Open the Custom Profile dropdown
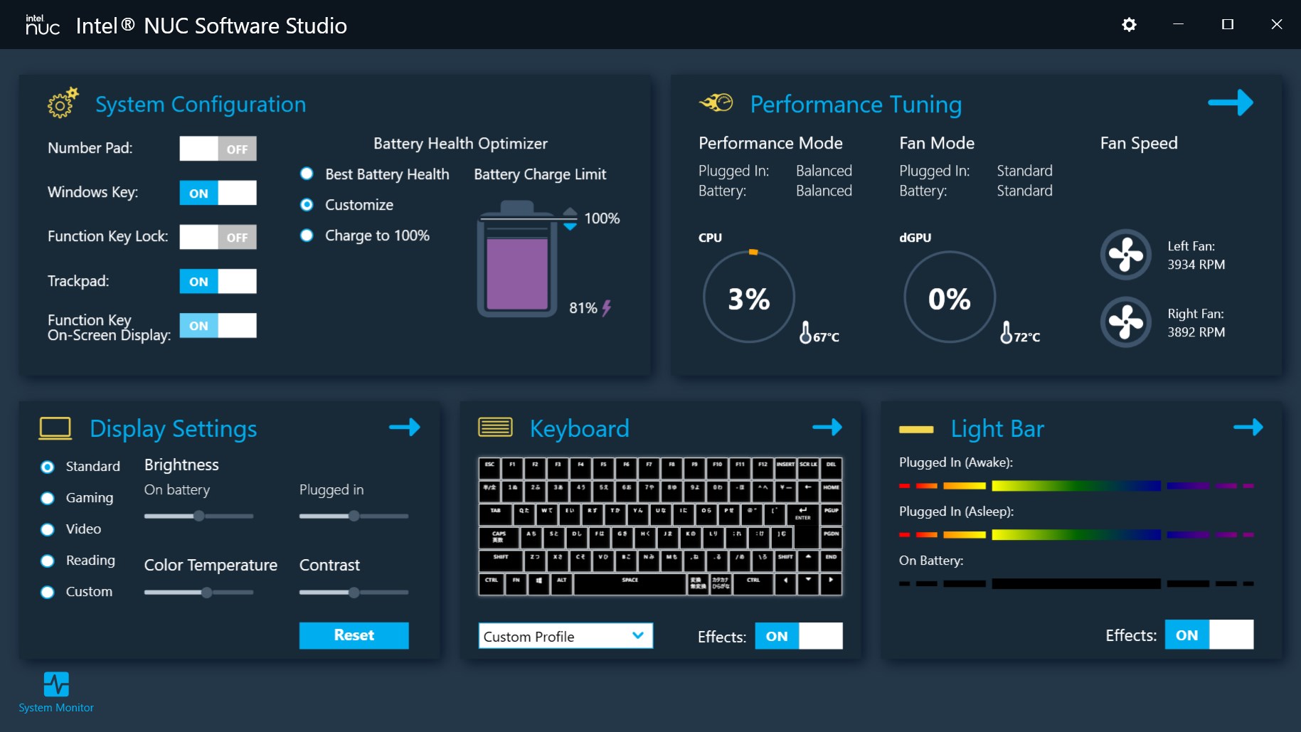 (x=565, y=636)
